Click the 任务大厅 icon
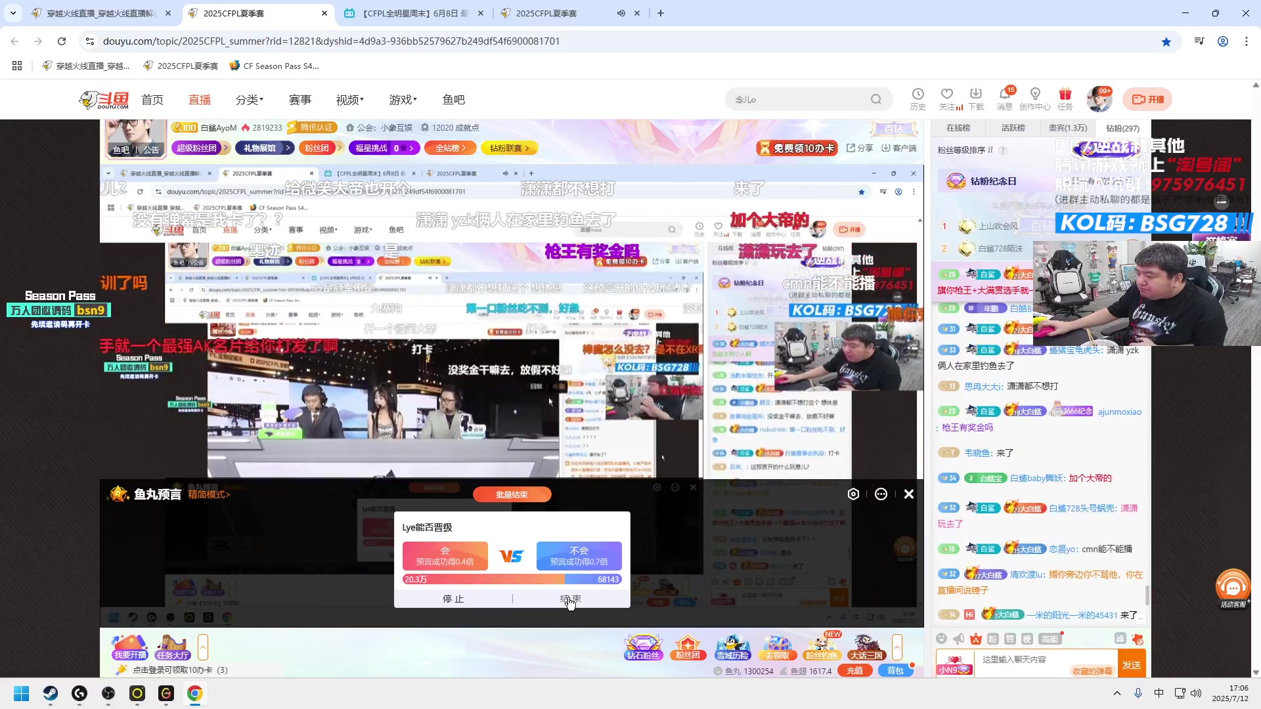This screenshot has width=1261, height=709. pyautogui.click(x=173, y=647)
